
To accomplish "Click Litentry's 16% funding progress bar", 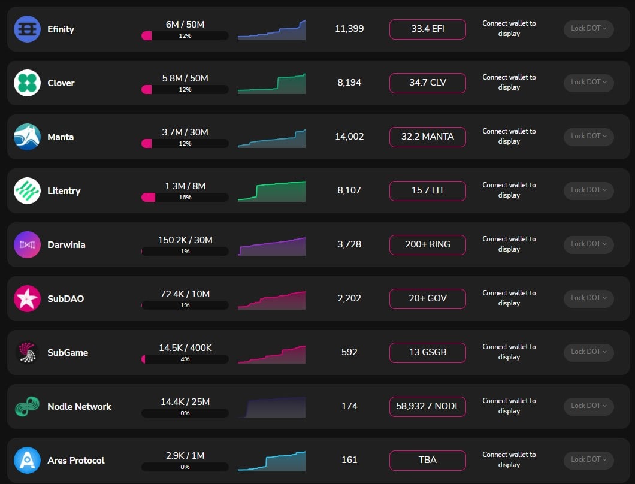I will tap(185, 197).
